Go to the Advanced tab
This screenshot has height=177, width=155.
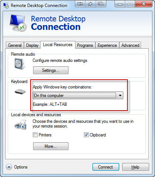tap(130, 45)
